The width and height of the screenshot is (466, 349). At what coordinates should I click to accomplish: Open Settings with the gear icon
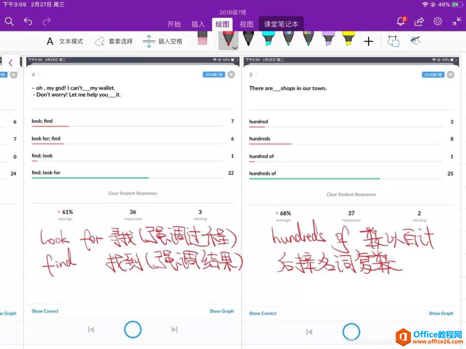click(438, 21)
